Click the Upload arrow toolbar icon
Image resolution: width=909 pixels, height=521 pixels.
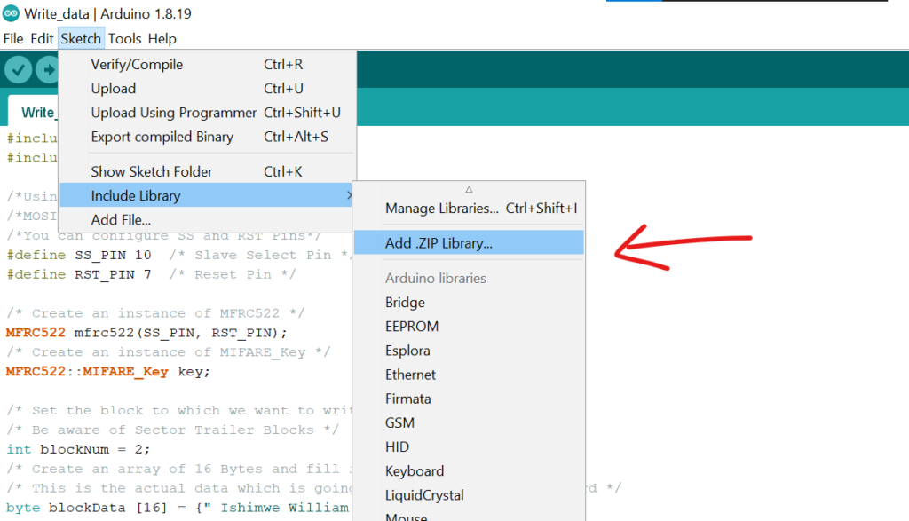click(x=47, y=69)
